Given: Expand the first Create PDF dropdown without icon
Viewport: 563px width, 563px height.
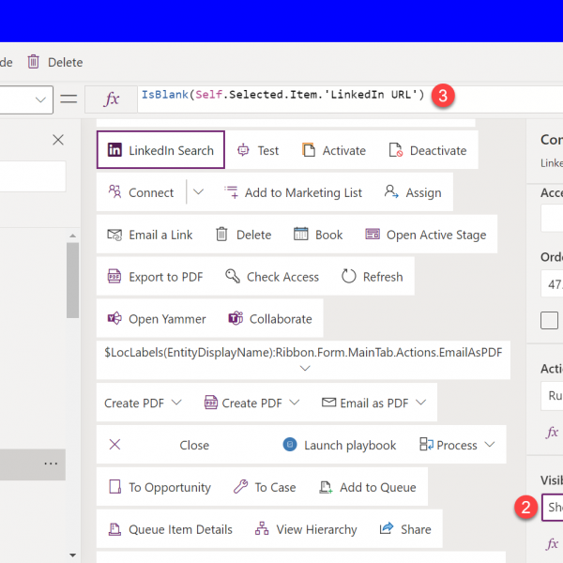Looking at the screenshot, I should tap(176, 403).
